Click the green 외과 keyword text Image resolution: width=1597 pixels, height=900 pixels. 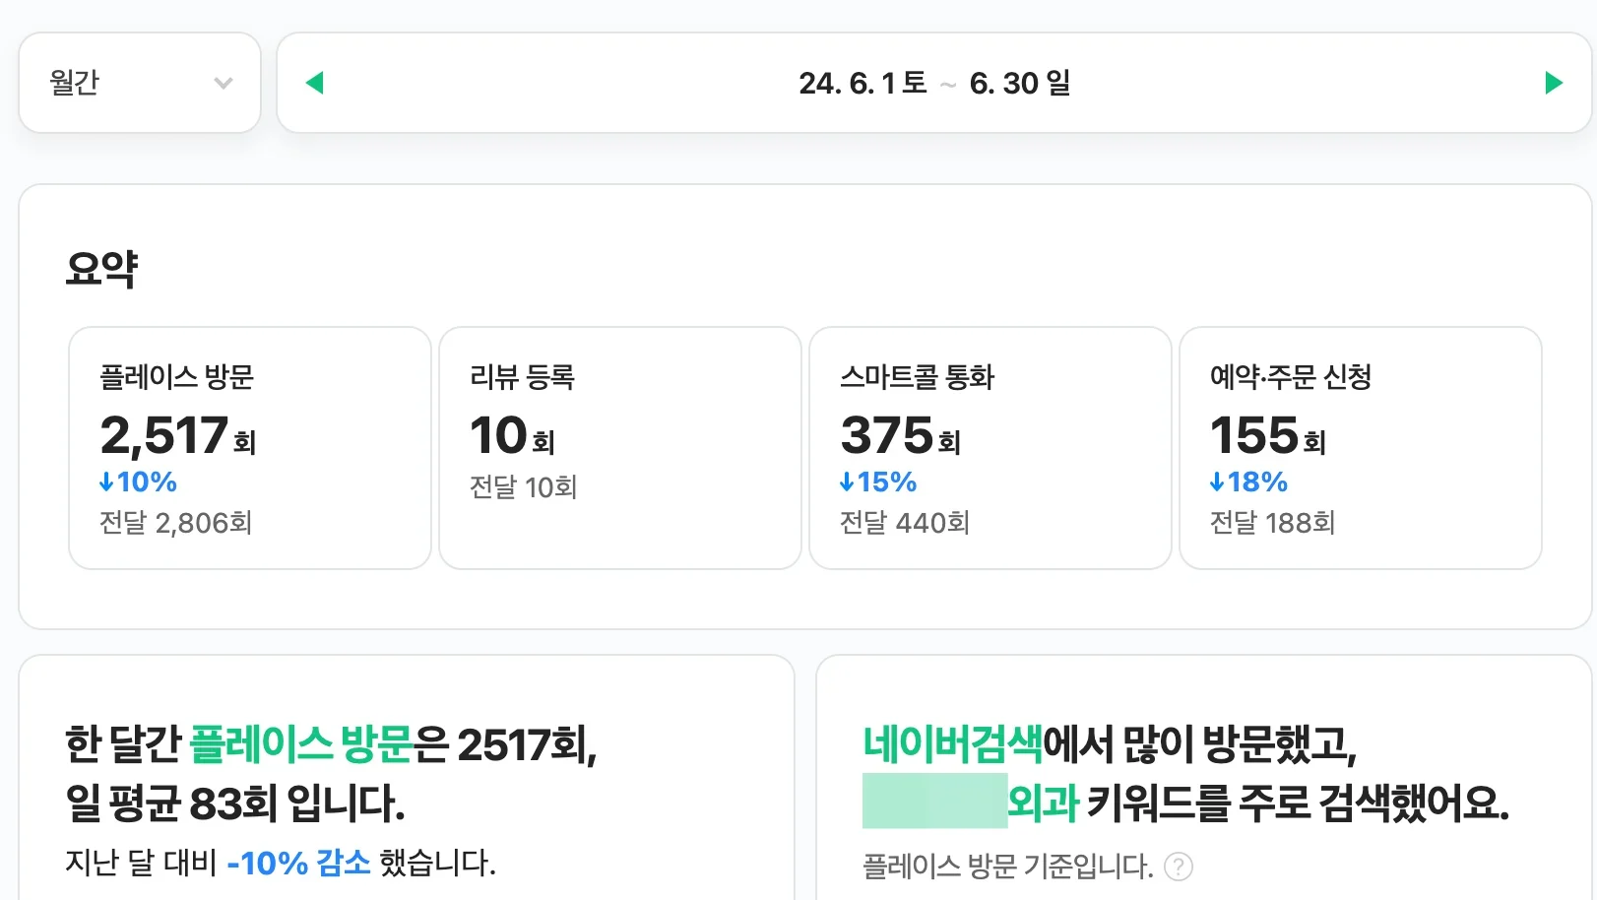[x=1044, y=803]
